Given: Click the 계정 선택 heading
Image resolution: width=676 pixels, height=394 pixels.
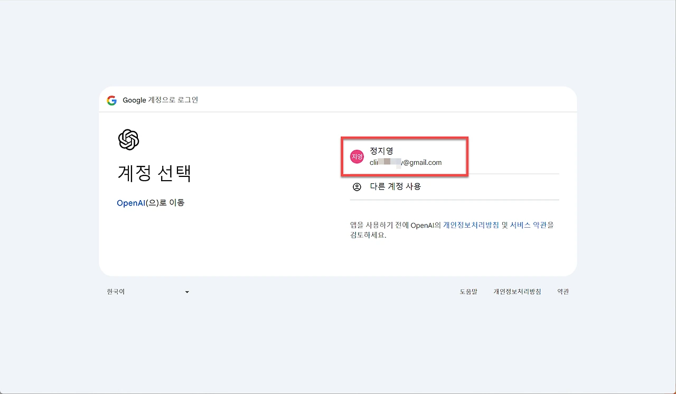Looking at the screenshot, I should 154,173.
